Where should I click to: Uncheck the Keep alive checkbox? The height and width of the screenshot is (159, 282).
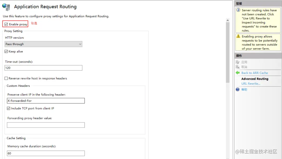6,52
